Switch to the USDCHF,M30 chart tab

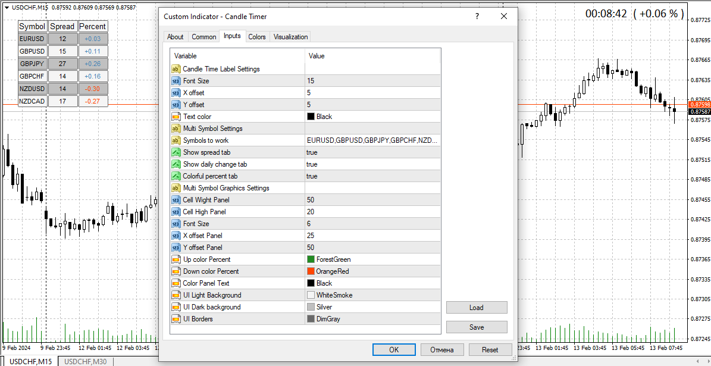(x=84, y=361)
